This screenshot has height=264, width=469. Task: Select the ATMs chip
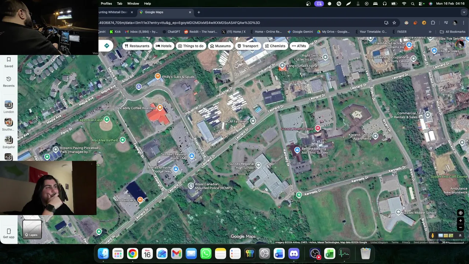pos(299,46)
